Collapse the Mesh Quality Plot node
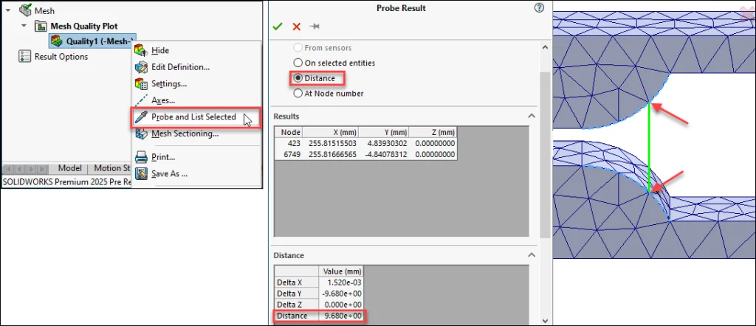The width and height of the screenshot is (756, 326). pos(24,26)
